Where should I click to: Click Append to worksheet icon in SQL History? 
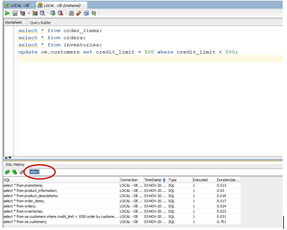(7, 172)
